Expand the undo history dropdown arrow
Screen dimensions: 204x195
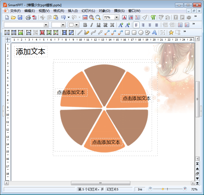(x=69, y=17)
